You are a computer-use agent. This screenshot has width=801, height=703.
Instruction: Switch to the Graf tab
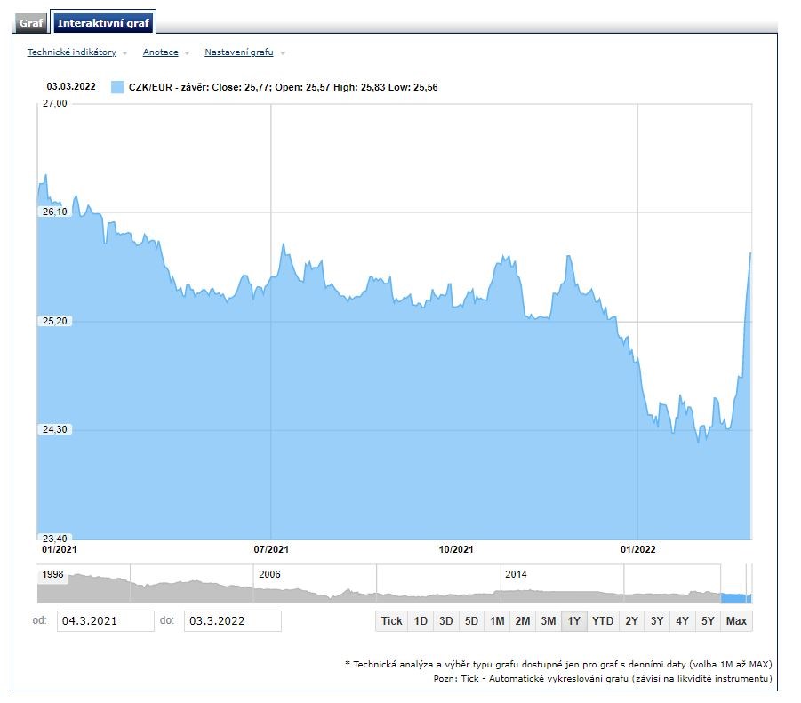click(x=31, y=22)
